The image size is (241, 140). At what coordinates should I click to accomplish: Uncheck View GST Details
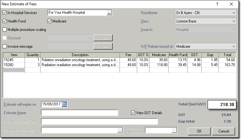click(133, 113)
